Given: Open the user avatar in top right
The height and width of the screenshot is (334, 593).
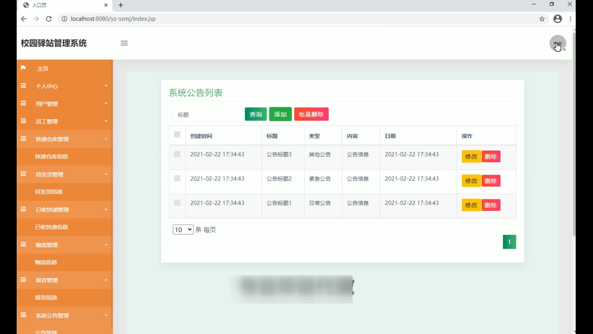Looking at the screenshot, I should click(x=557, y=44).
